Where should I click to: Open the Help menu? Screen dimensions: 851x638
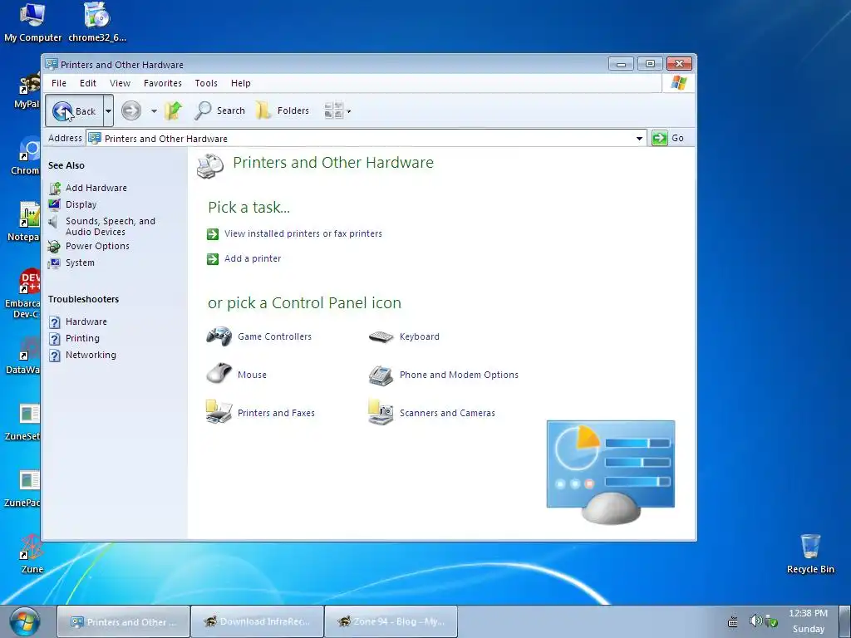click(241, 83)
